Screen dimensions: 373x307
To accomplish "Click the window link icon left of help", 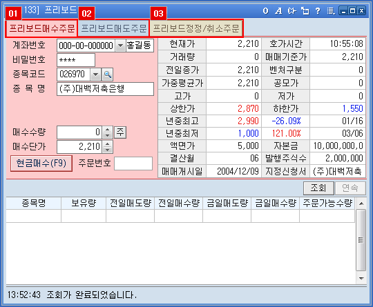I will coord(305,11).
